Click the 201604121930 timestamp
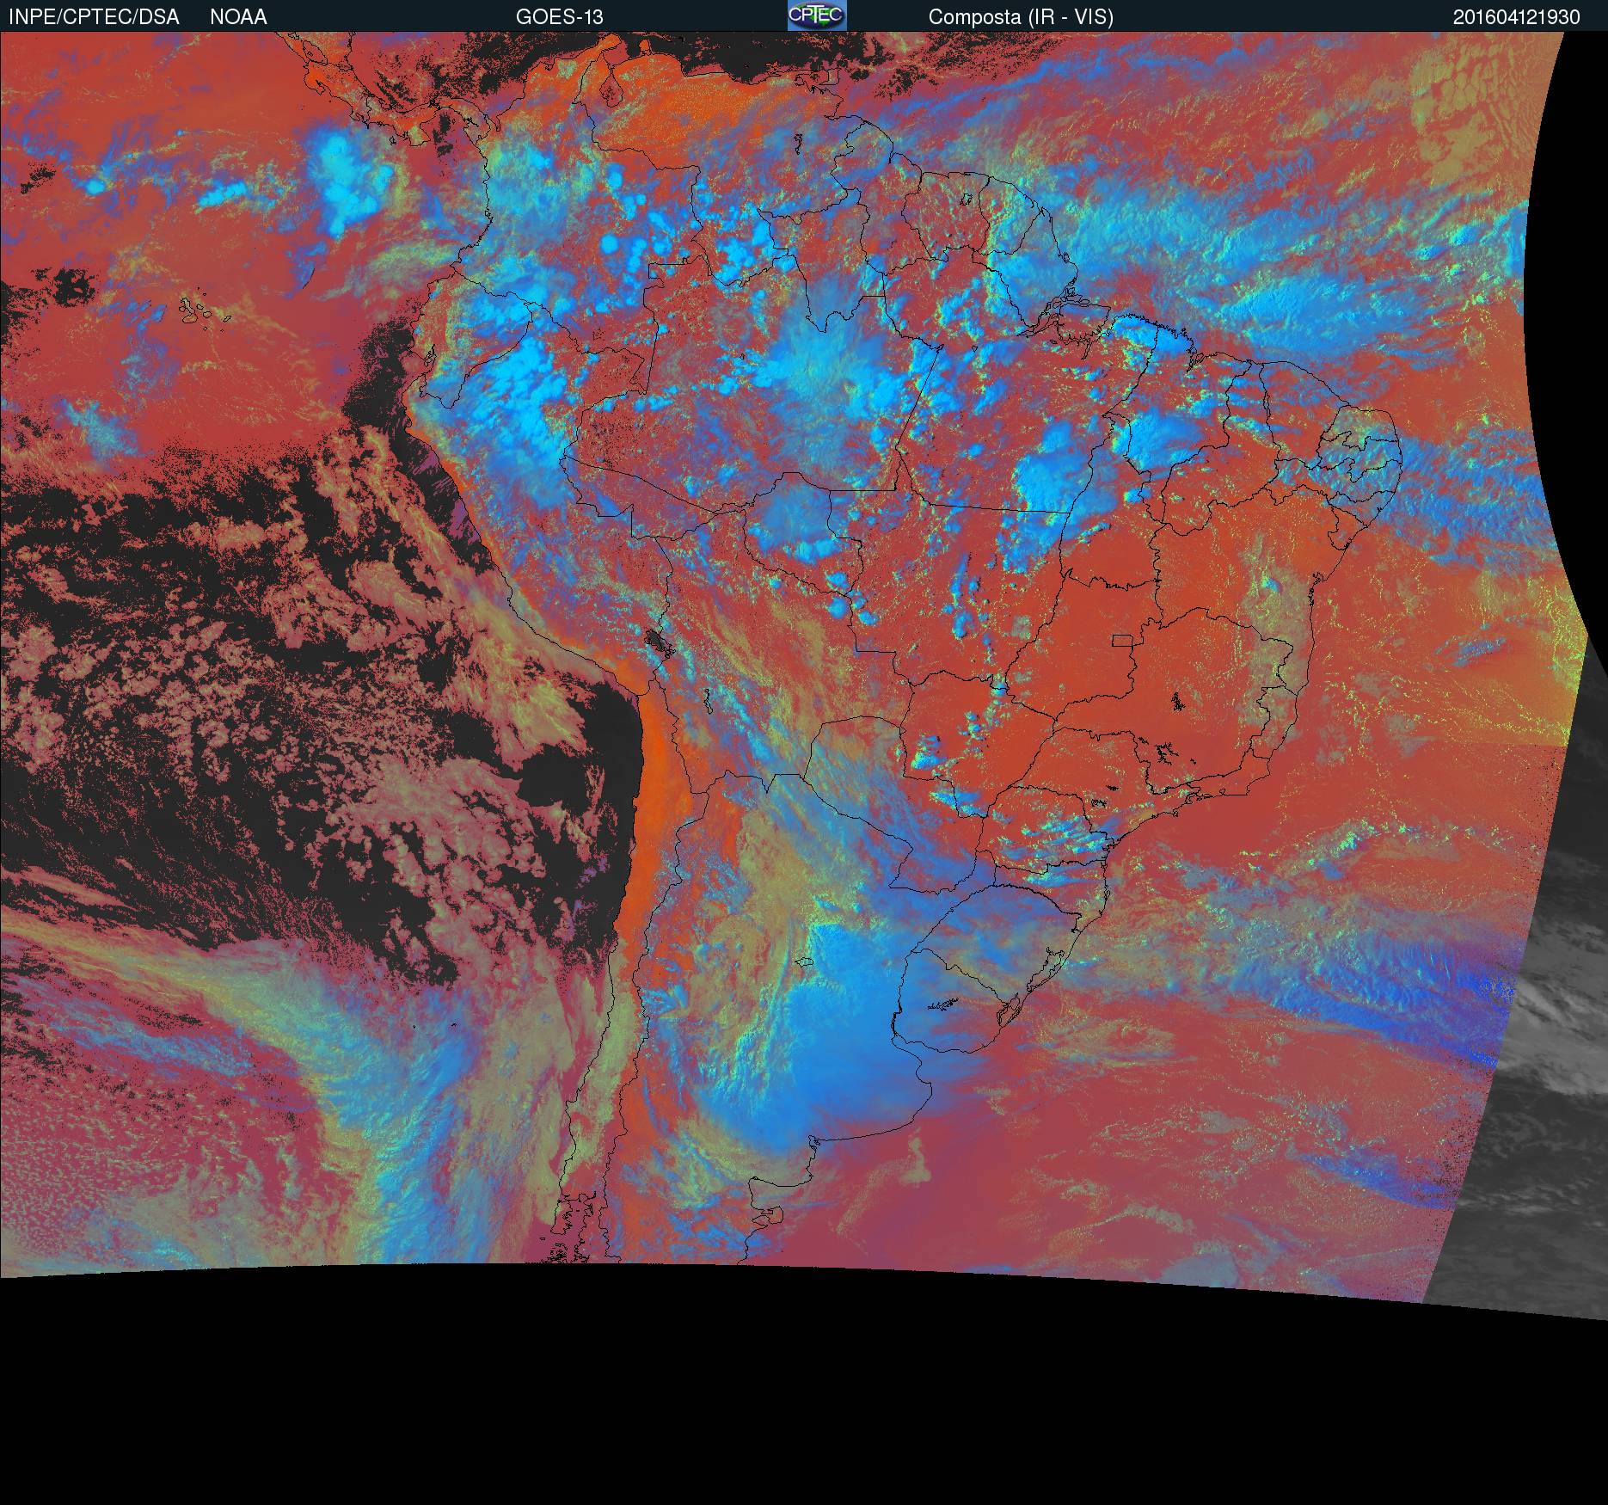The image size is (1608, 1505). pyautogui.click(x=1517, y=17)
